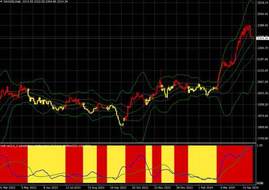Click the 31 Mar 2023 date label

8,187
